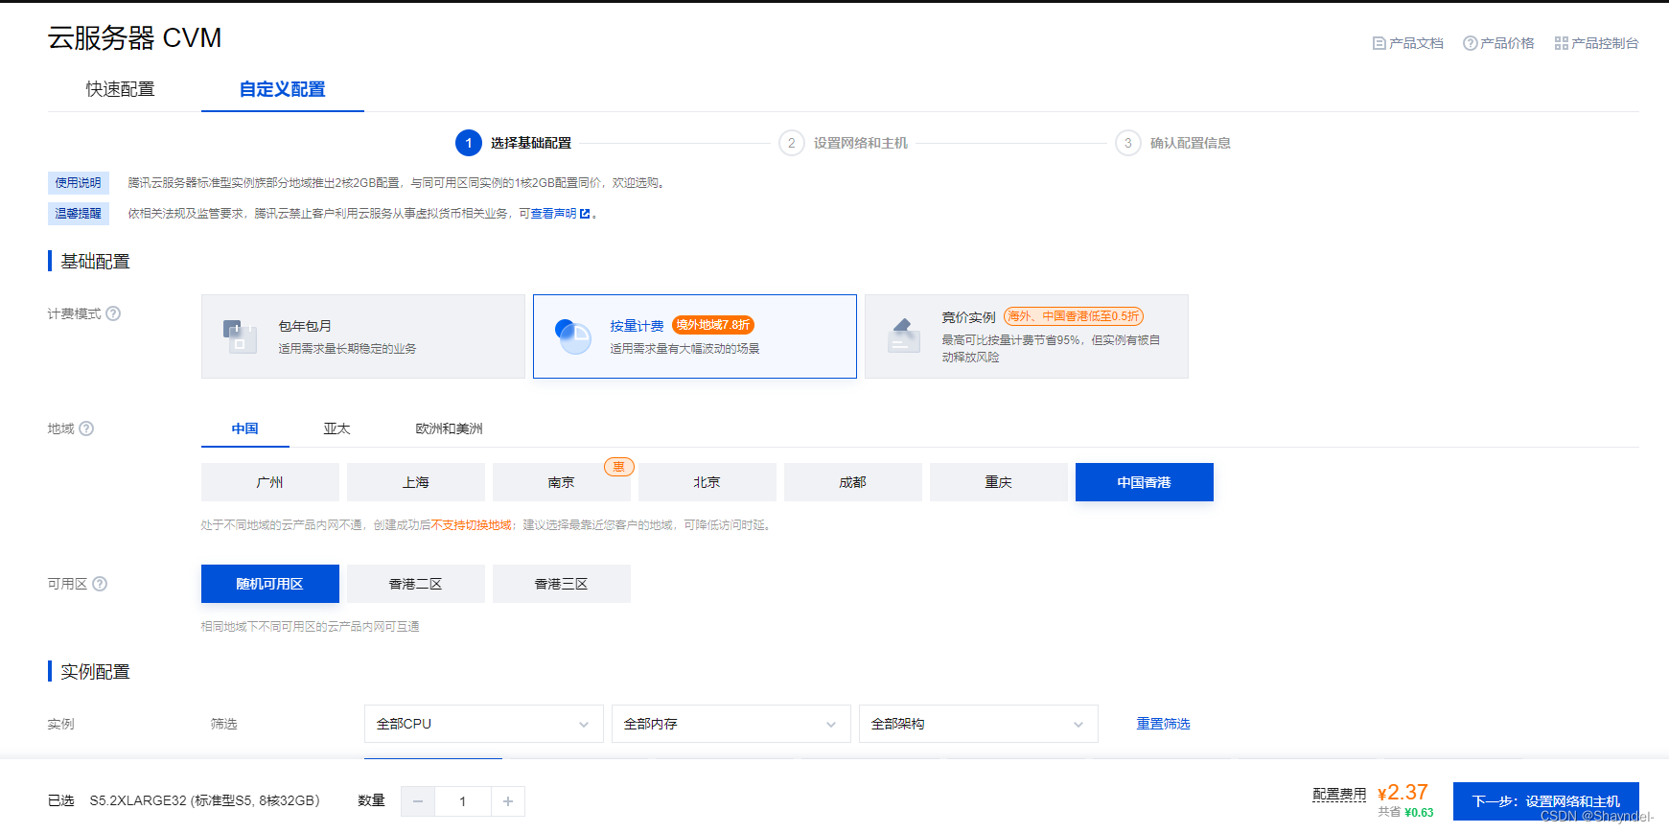
Task: Click the 温馨提醒 tag
Action: coord(79,214)
